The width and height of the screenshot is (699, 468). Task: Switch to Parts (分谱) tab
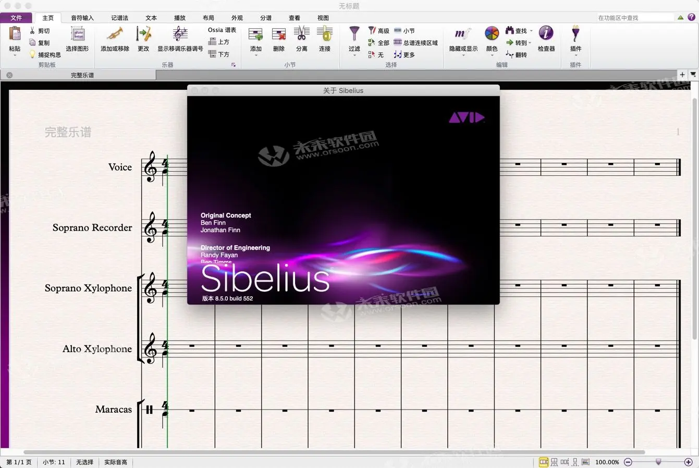tap(266, 18)
